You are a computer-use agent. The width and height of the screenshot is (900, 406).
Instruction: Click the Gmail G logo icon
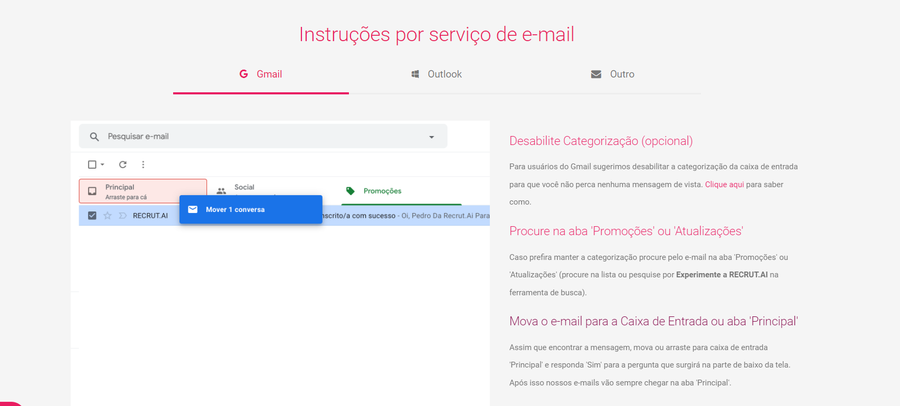click(x=243, y=74)
